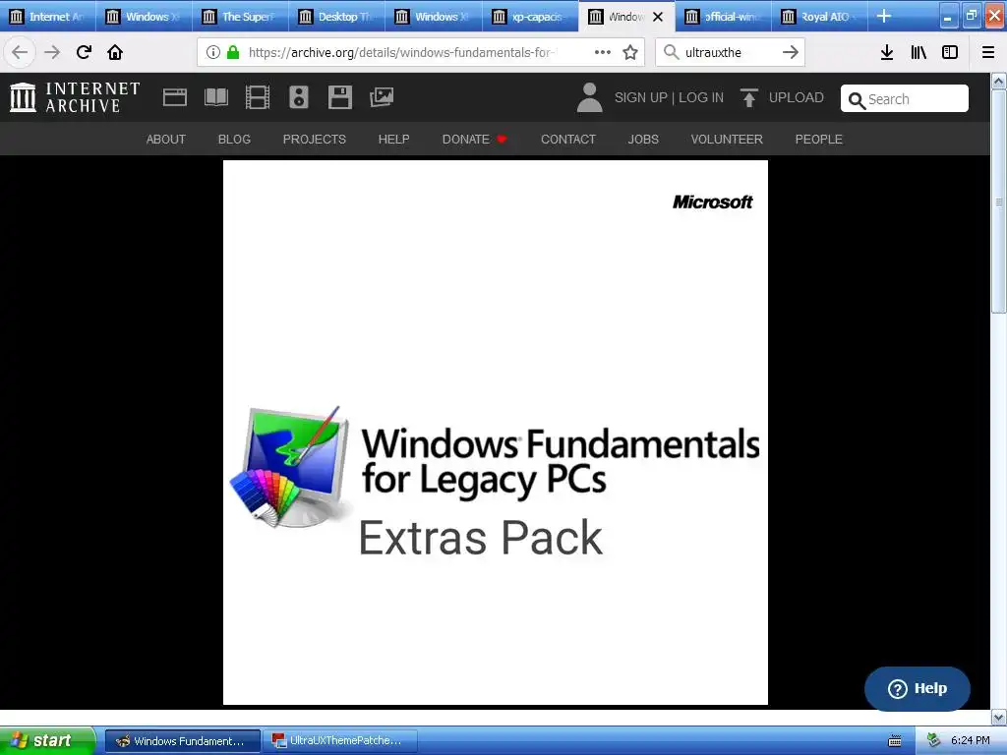Viewport: 1007px width, 755px height.
Task: Click the page scrollbar down arrow
Action: pyautogui.click(x=999, y=717)
